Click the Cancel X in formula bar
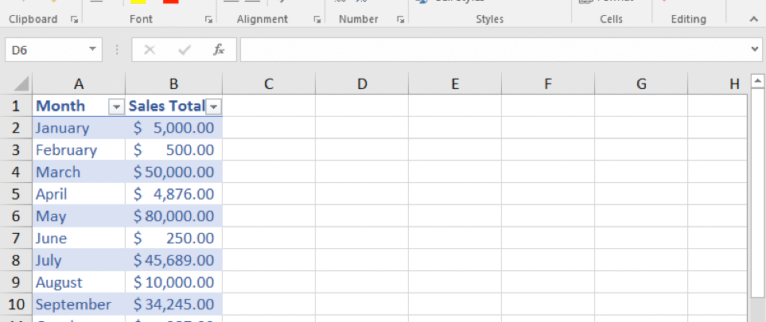 click(x=149, y=49)
